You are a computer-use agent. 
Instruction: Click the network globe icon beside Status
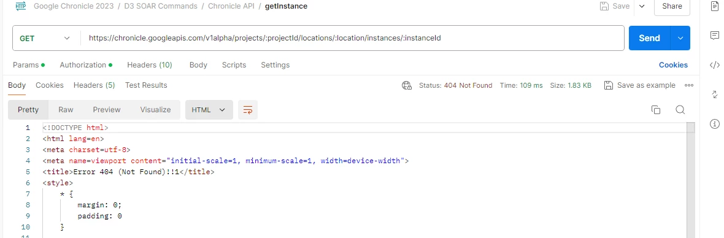coord(407,85)
